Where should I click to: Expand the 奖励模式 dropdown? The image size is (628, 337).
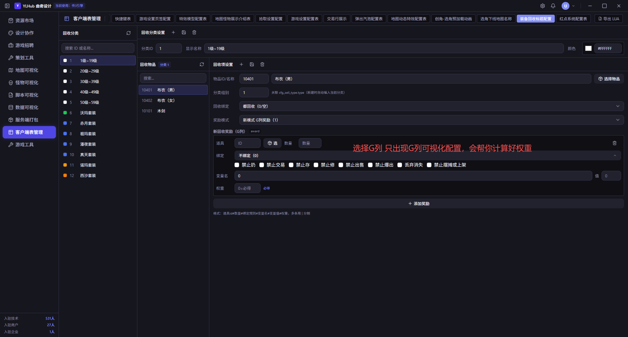(x=431, y=120)
